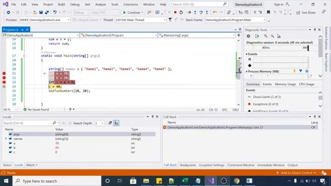Open Chrome from the taskbar

(x=237, y=181)
